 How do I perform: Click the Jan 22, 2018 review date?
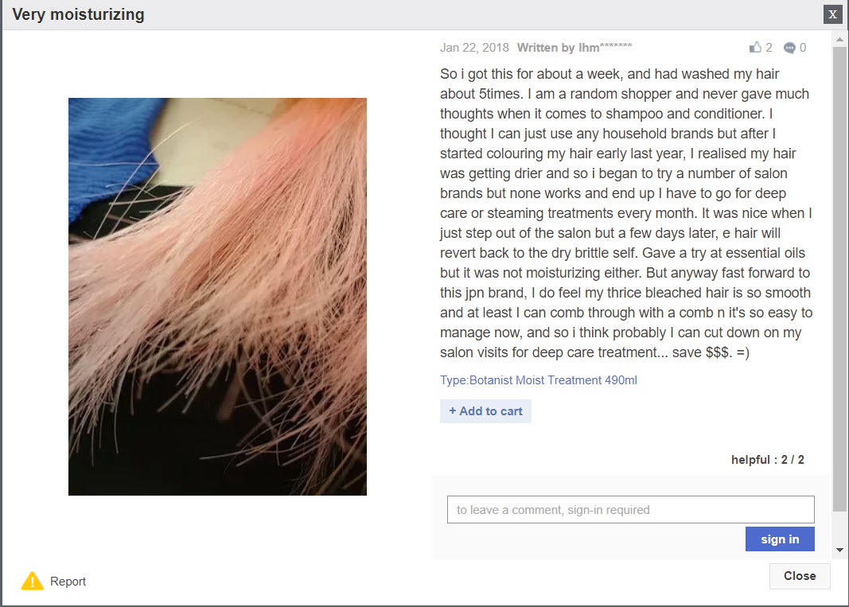point(474,48)
